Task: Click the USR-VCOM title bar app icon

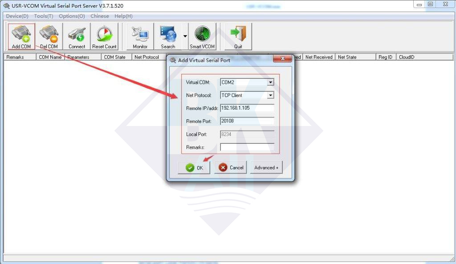Action: [x=6, y=5]
